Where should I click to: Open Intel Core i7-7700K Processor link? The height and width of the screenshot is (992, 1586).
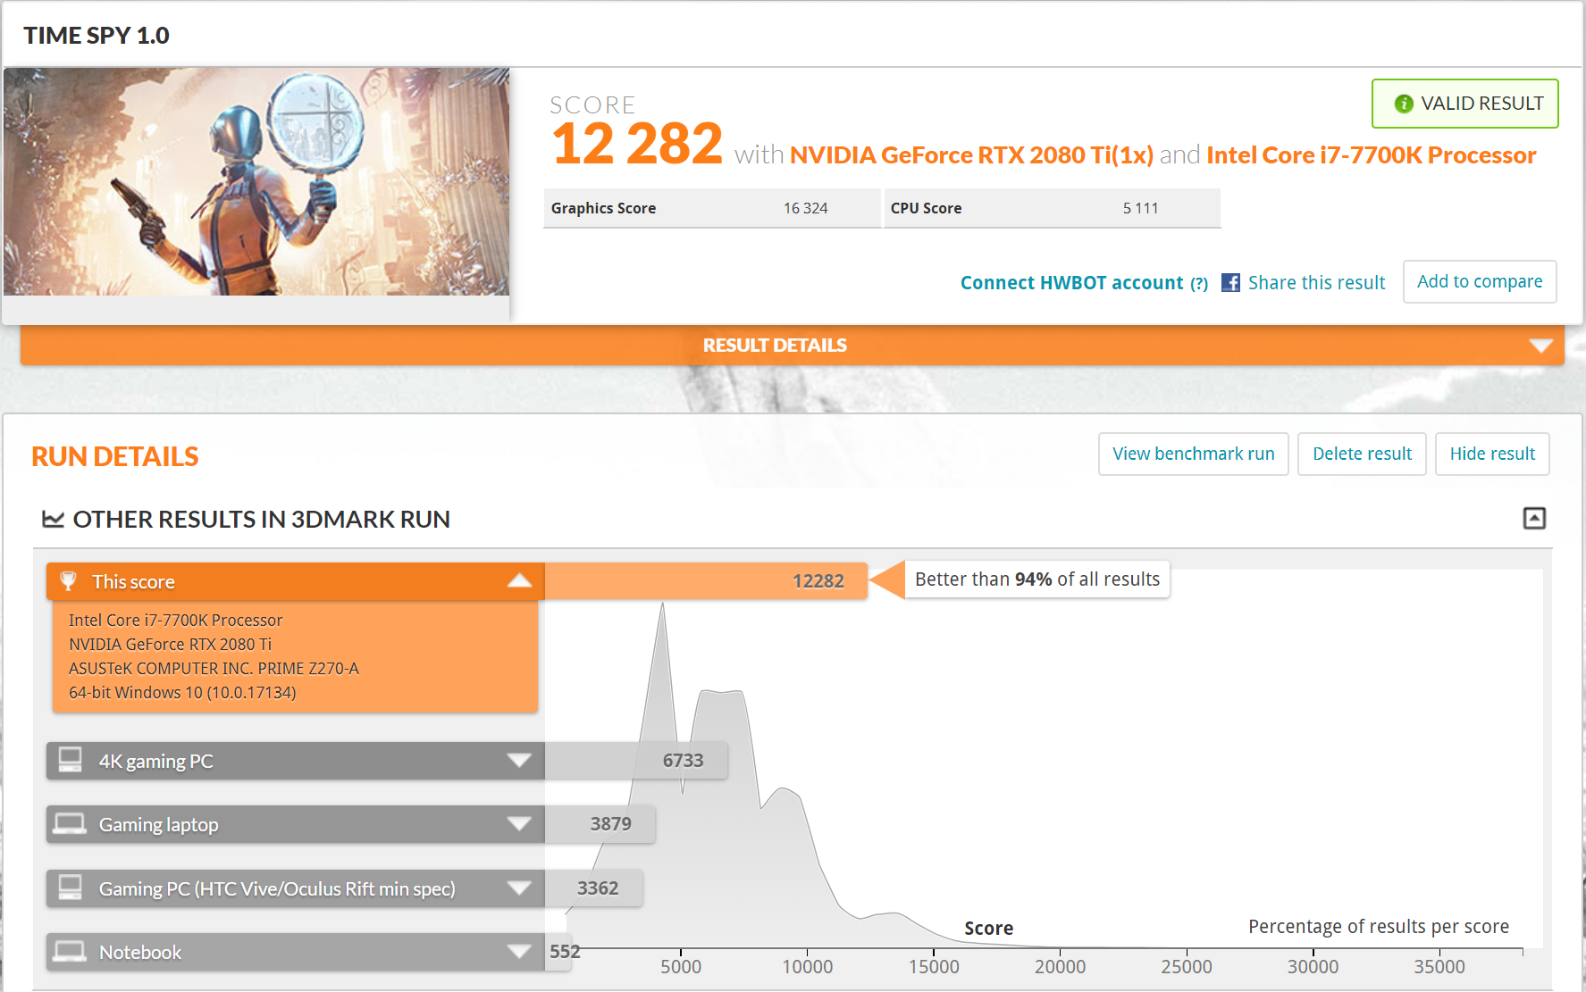[1371, 155]
